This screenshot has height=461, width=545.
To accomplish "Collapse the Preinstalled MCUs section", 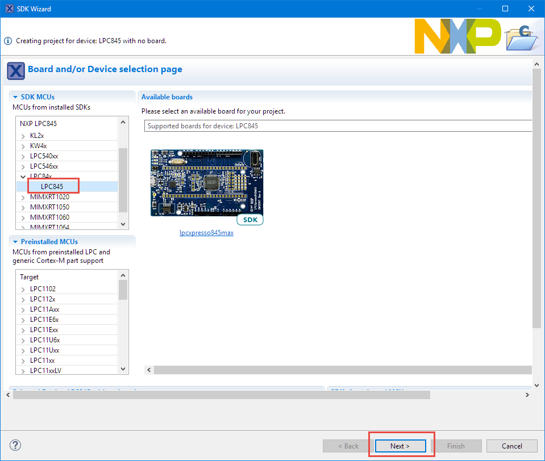I will click(15, 241).
